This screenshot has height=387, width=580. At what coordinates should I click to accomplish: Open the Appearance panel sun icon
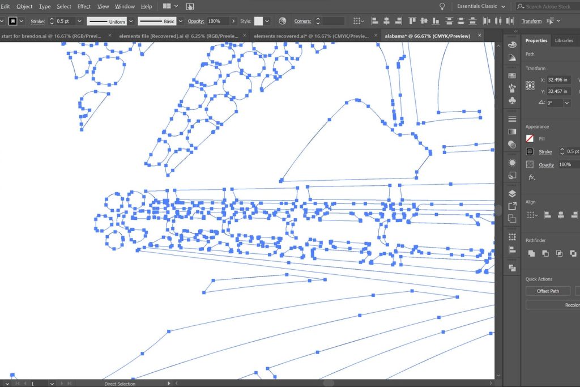(x=512, y=163)
